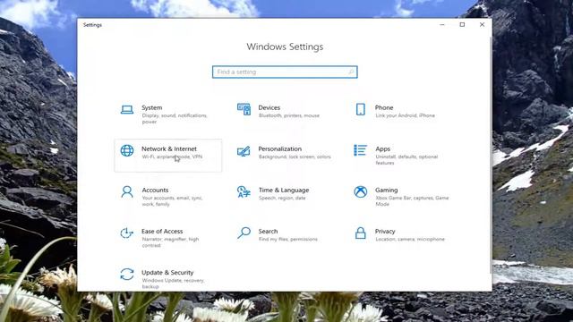The height and width of the screenshot is (322, 573).
Task: Open Accounts settings label
Action: pyautogui.click(x=155, y=191)
